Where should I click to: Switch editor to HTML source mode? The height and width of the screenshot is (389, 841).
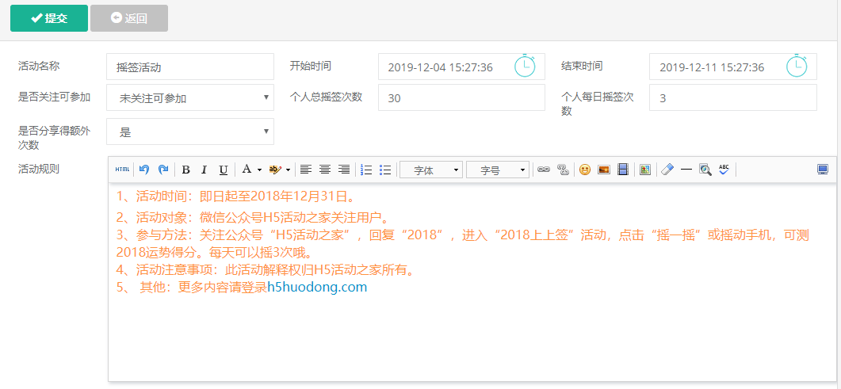(122, 170)
